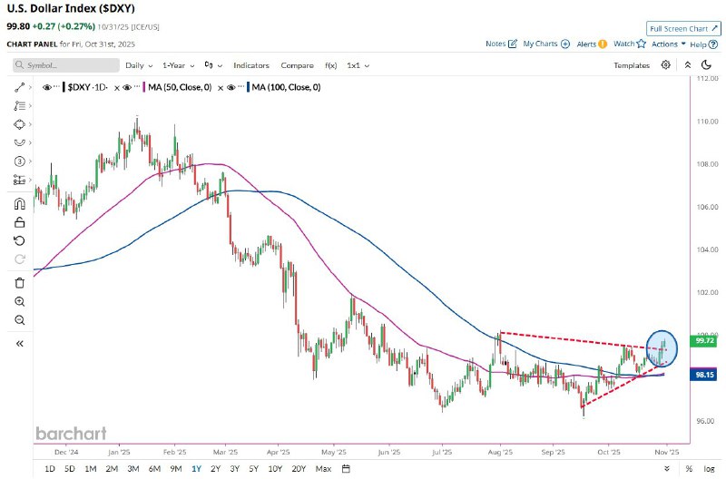Toggle visibility of $DXY series
The height and width of the screenshot is (479, 726).
click(x=47, y=87)
